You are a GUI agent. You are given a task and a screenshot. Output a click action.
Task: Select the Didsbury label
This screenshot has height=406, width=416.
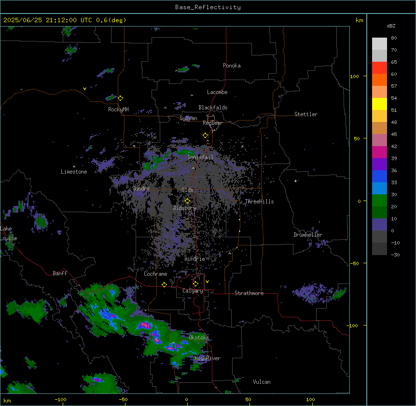coord(185,208)
